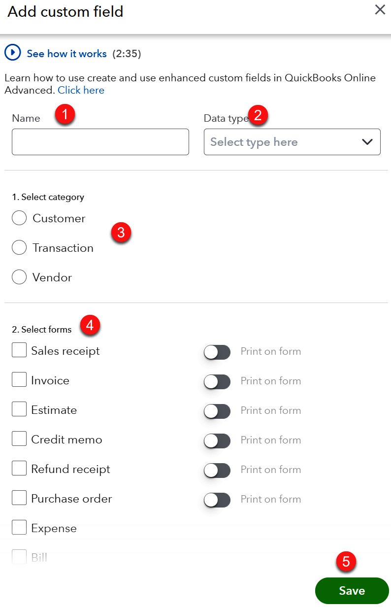Turn on Print on form for Invoice
The image size is (391, 609).
point(217,381)
